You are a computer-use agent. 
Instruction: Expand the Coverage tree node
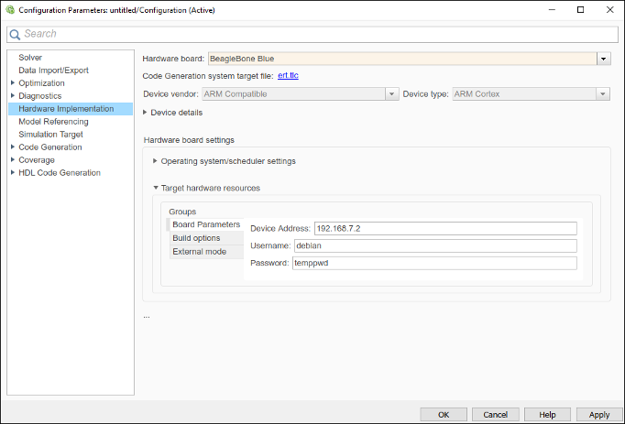(13, 160)
